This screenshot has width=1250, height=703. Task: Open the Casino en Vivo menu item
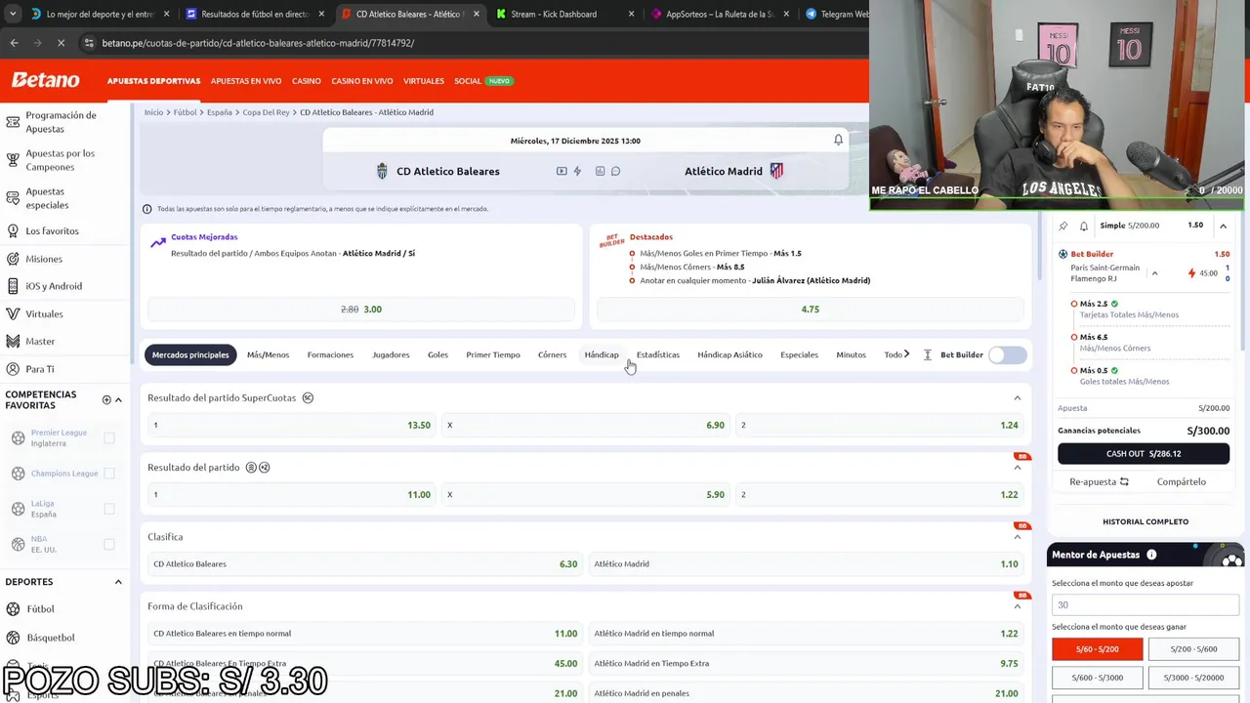click(x=361, y=81)
